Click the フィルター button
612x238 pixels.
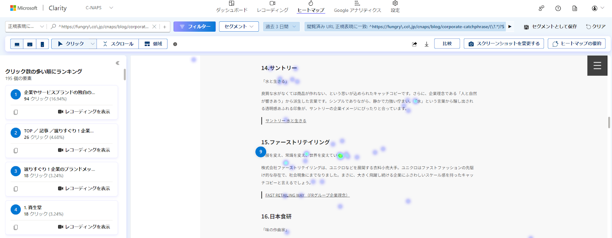194,26
